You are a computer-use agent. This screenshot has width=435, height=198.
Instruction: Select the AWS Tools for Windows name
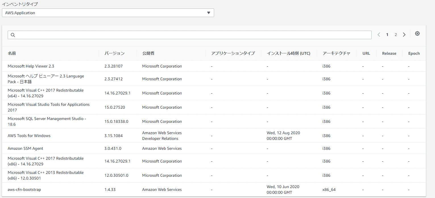[29, 136]
